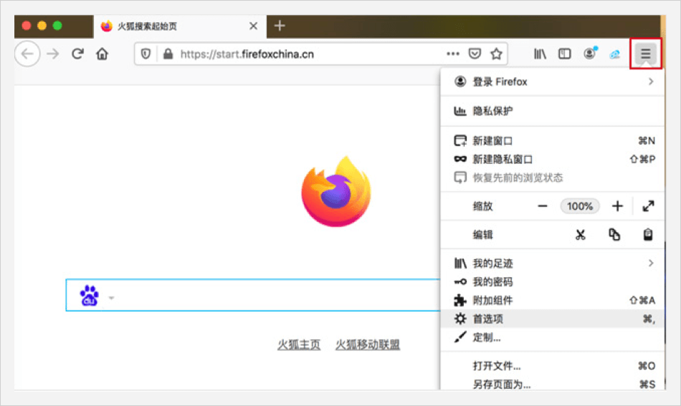Image resolution: width=681 pixels, height=406 pixels.
Task: Open the 火狐主页 link
Action: point(299,345)
